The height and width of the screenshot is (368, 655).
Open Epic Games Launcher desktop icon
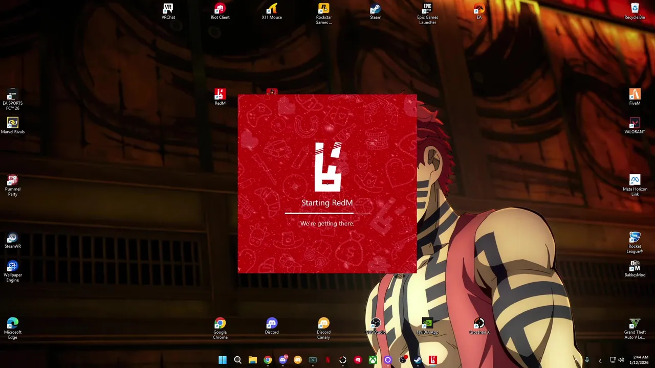coord(427,14)
